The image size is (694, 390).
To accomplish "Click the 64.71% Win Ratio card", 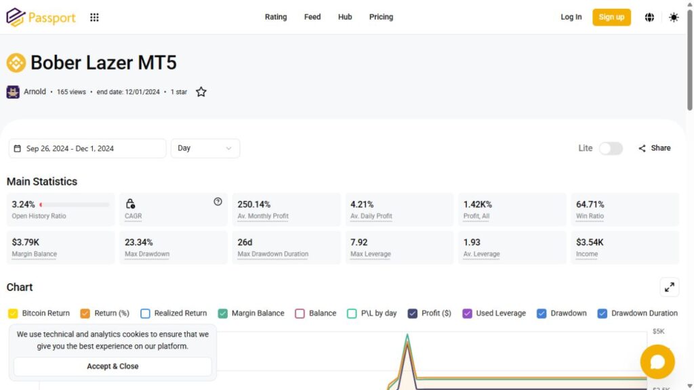I will coord(625,210).
